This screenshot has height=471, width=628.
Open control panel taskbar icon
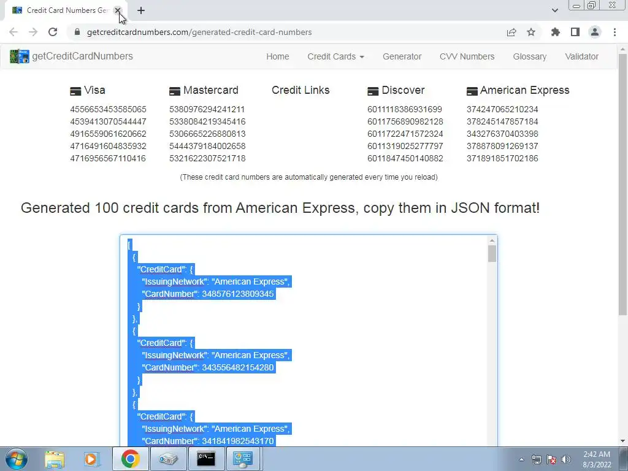[x=243, y=459]
